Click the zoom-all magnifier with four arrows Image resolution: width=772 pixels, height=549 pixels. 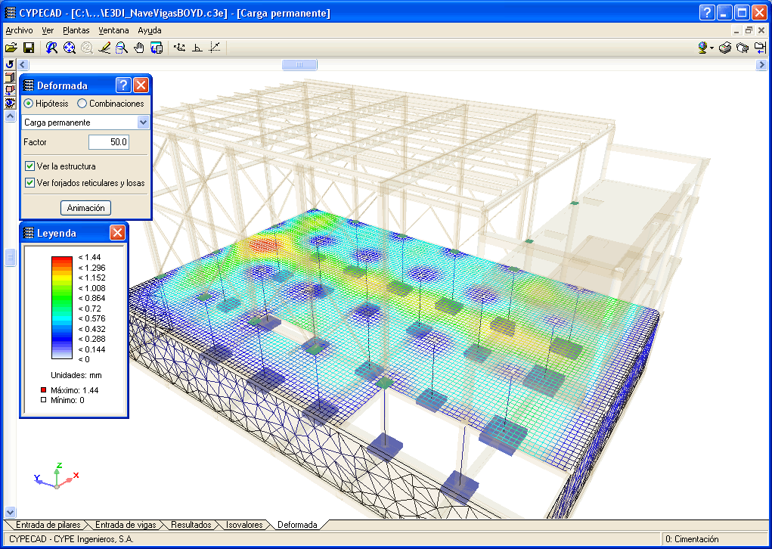click(x=70, y=48)
